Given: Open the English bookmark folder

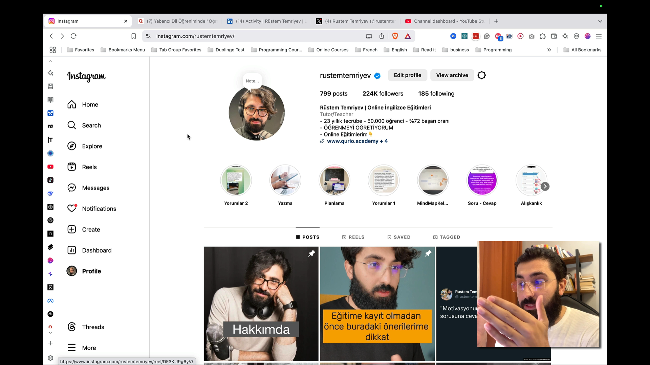Looking at the screenshot, I should point(395,50).
